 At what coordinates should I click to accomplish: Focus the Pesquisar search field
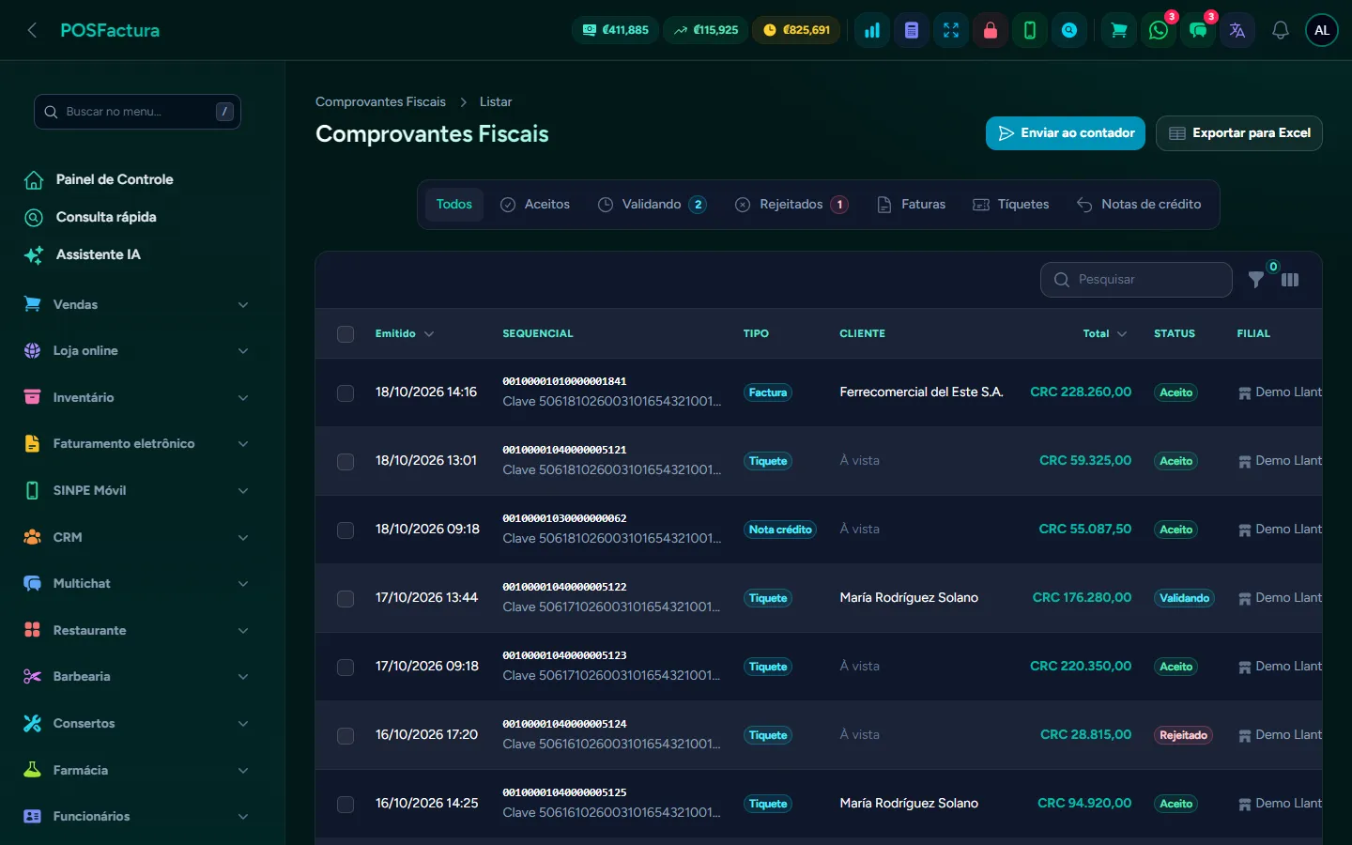point(1136,280)
